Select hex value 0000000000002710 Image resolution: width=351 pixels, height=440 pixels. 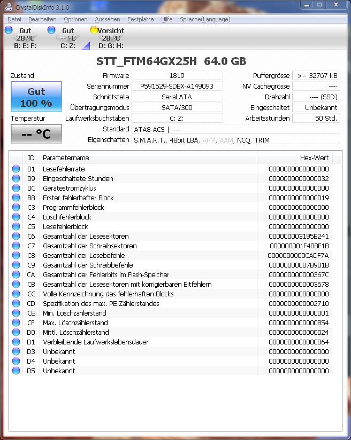[x=299, y=303]
